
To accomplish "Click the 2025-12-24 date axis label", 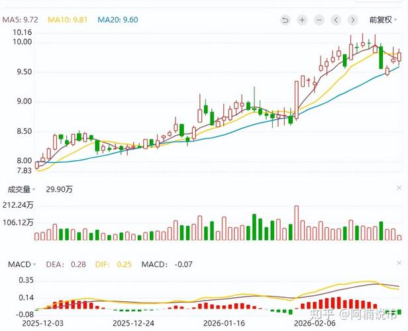I will point(132,324).
